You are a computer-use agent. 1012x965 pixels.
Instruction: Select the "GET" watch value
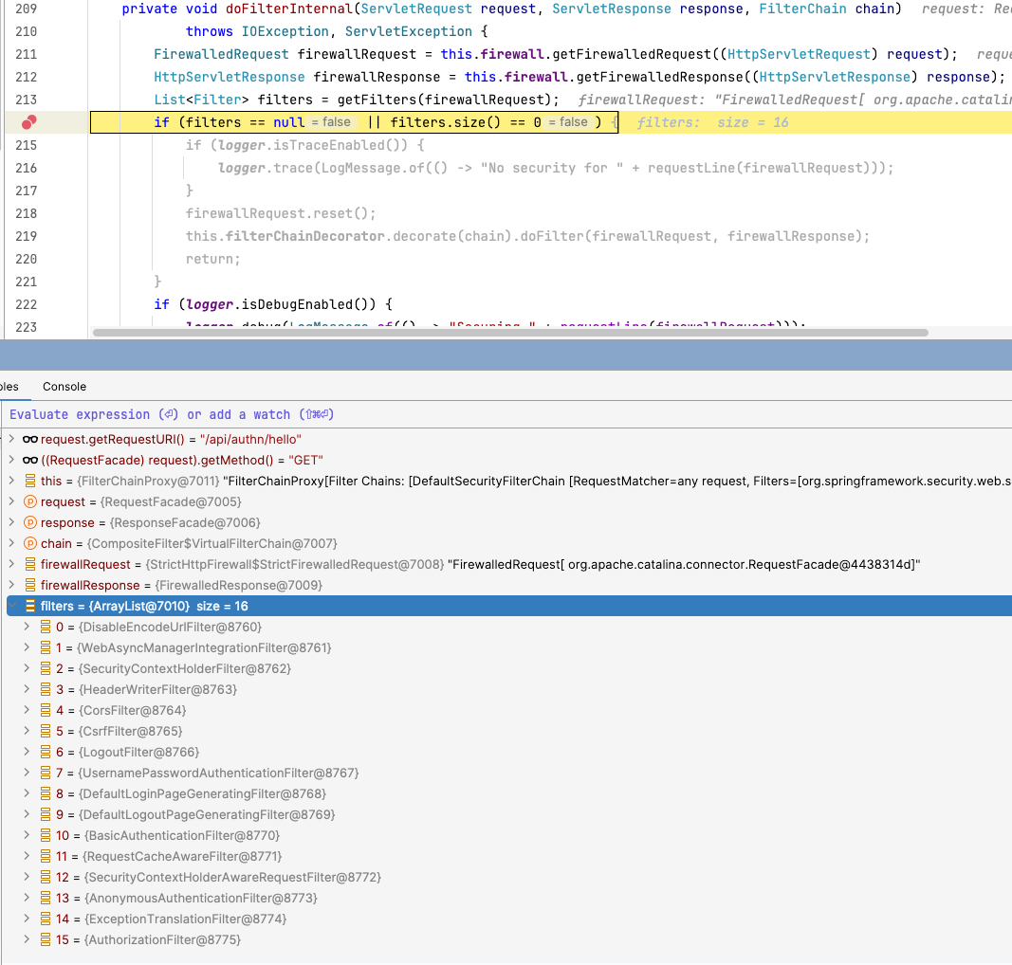tap(306, 460)
